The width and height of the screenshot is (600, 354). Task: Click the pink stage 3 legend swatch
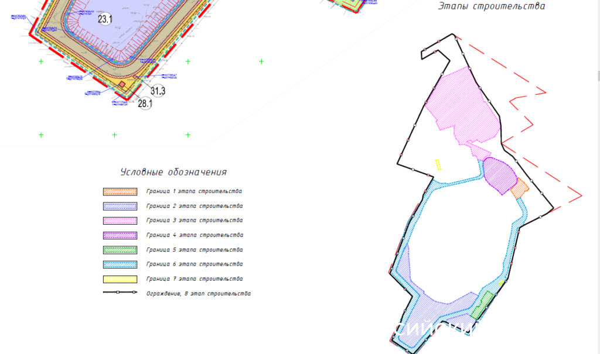pyautogui.click(x=120, y=221)
